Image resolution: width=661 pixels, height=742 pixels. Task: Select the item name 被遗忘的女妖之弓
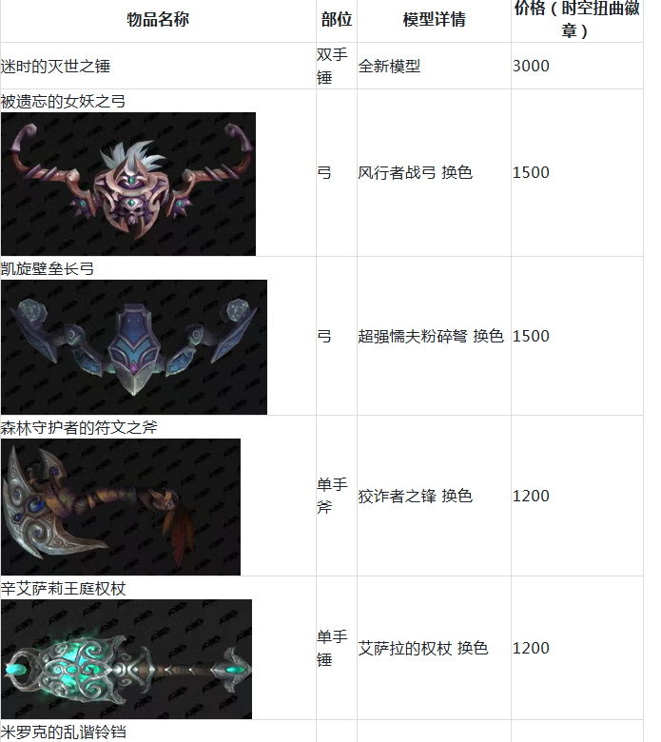[63, 101]
